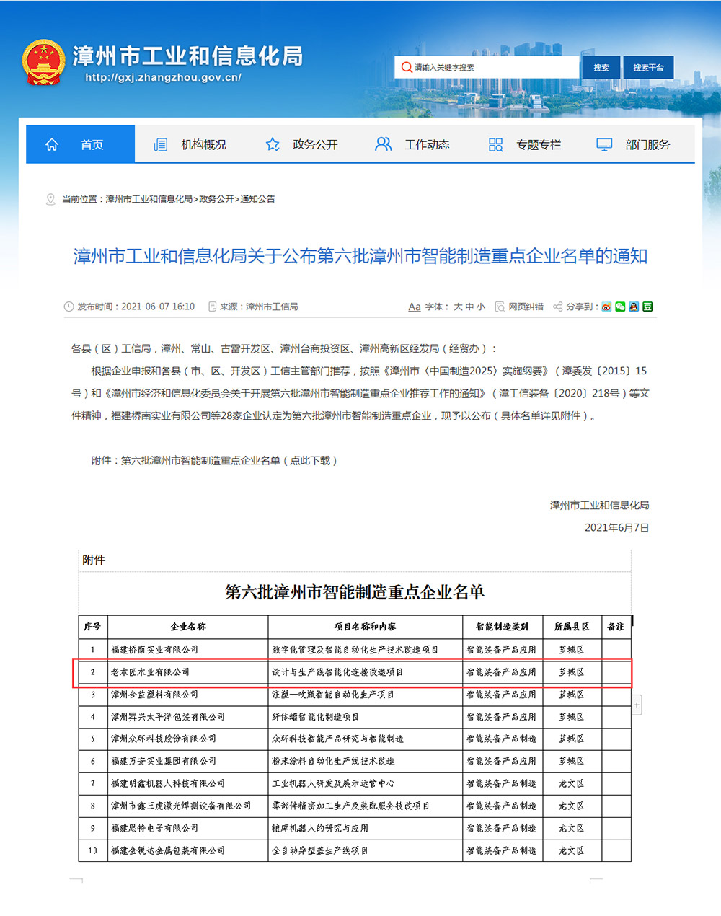Expand the table with the plus control
721x916 pixels.
[x=637, y=705]
